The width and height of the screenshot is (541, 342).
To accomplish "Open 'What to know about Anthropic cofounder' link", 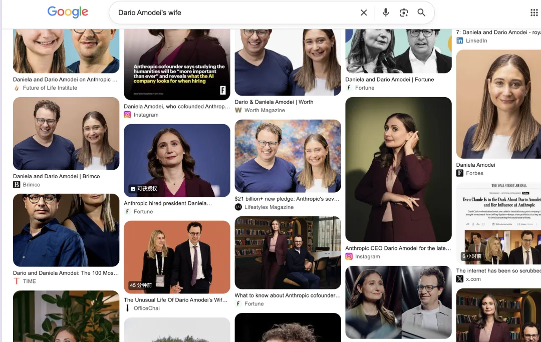I will [288, 295].
